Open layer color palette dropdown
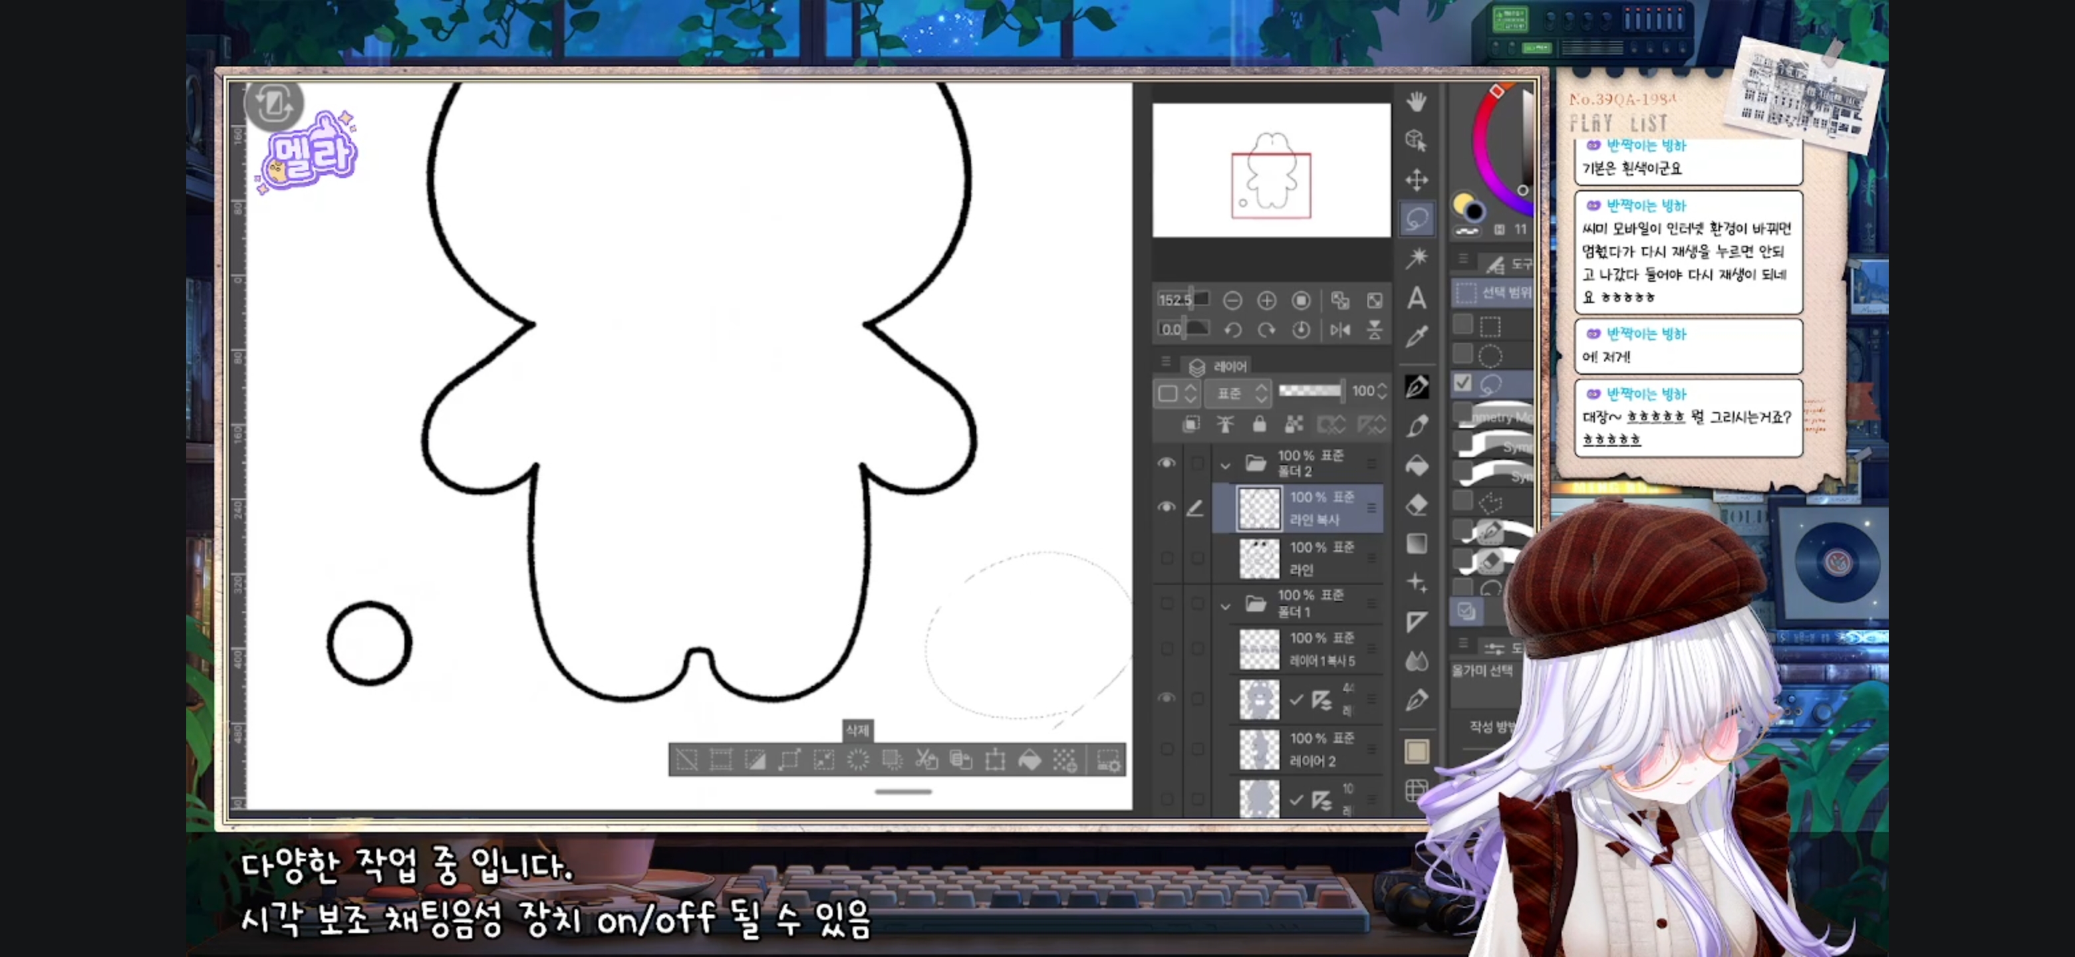The image size is (2075, 957). click(1177, 393)
